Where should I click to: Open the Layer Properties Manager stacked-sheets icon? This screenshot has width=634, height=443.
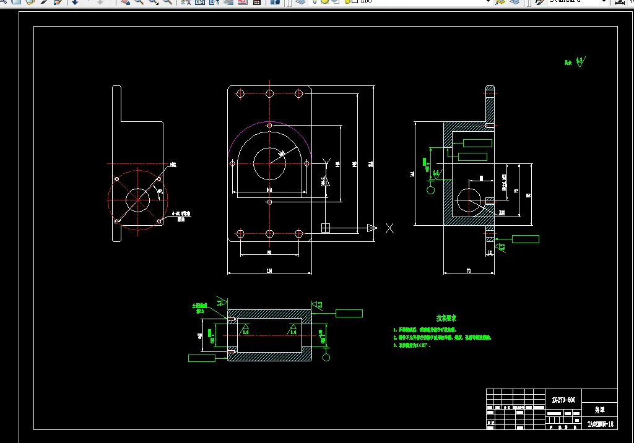300,2
